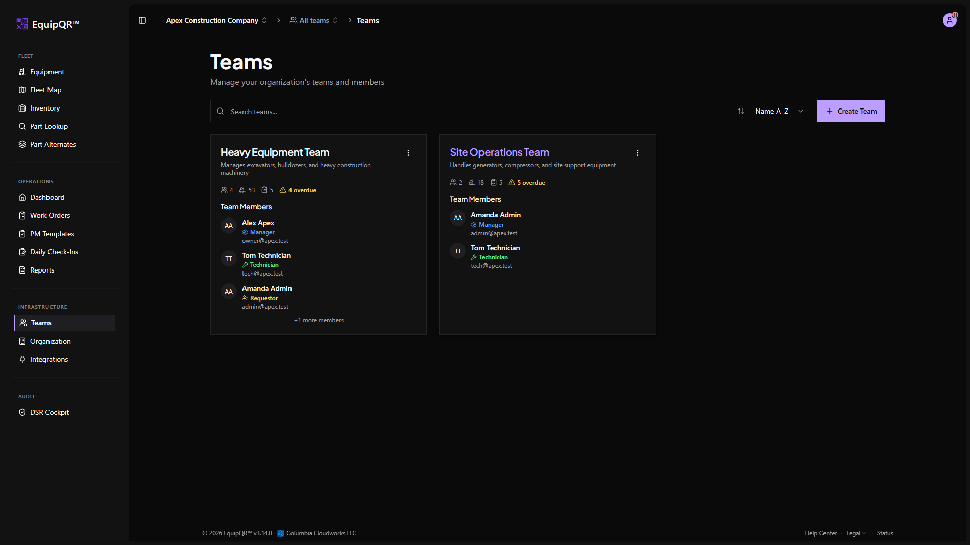Screen dimensions: 970x545
Task: Open Equipment in the sidebar
Action: (x=65, y=72)
